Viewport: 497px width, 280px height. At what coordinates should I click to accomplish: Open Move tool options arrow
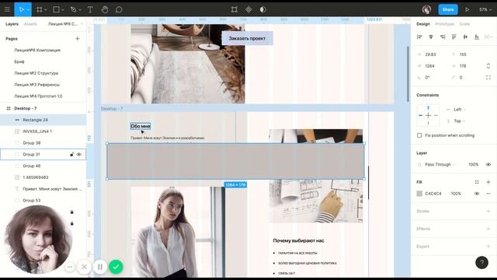pyautogui.click(x=28, y=10)
